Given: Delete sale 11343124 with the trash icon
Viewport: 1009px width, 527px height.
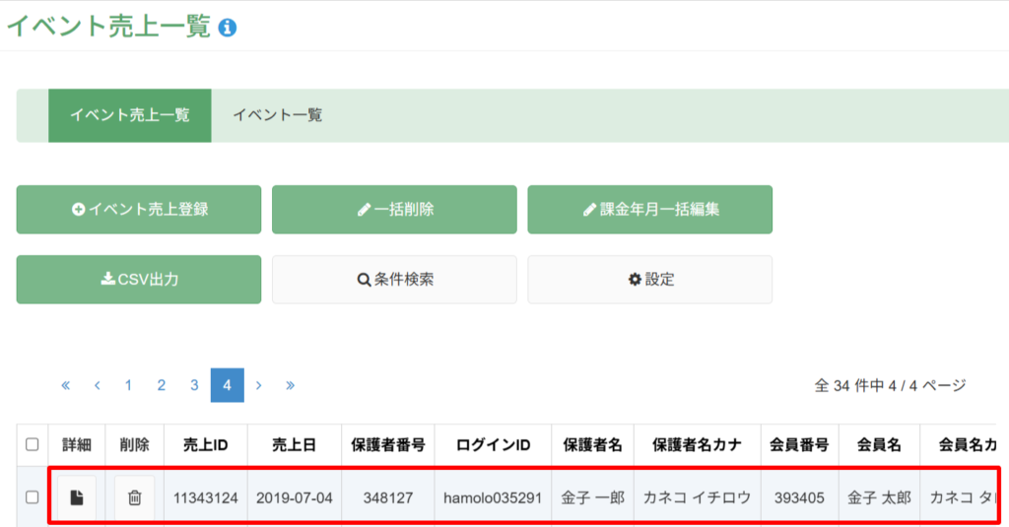Looking at the screenshot, I should click(x=134, y=497).
